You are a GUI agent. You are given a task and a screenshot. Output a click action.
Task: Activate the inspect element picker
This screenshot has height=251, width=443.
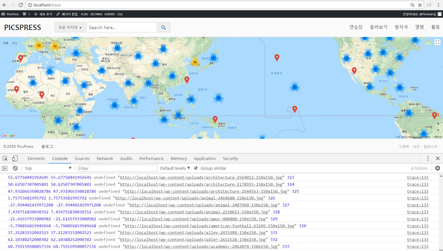tap(5, 159)
